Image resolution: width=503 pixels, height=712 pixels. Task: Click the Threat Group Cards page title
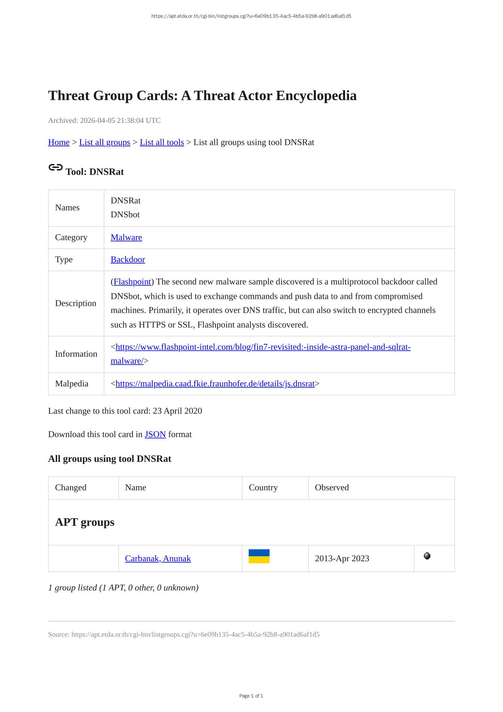point(202,96)
